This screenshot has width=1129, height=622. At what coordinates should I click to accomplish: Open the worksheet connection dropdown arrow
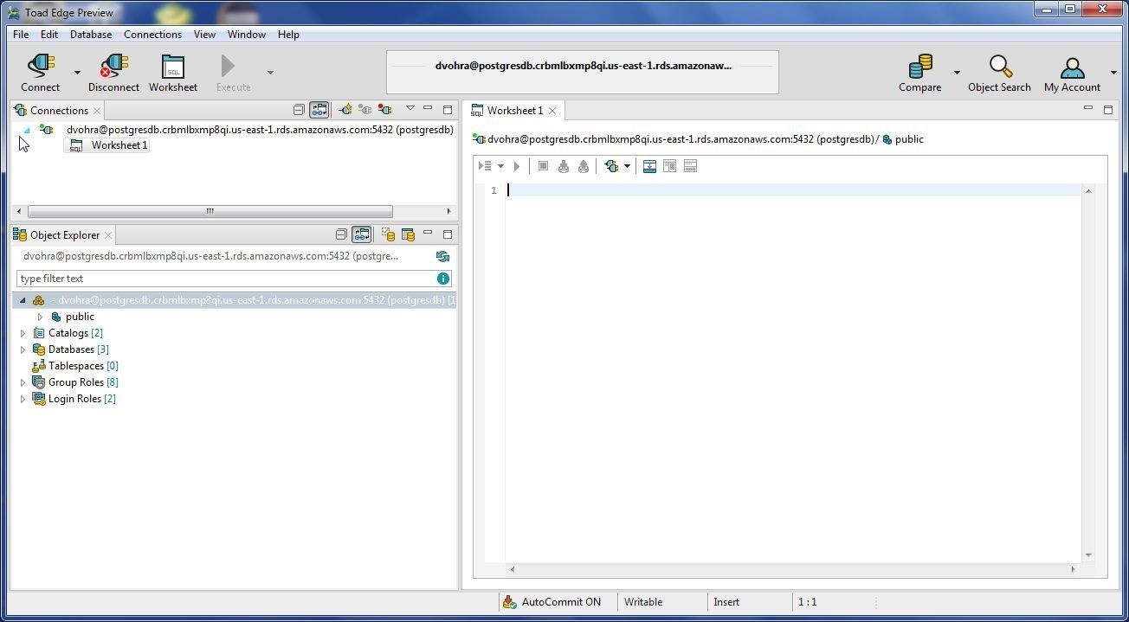point(627,166)
